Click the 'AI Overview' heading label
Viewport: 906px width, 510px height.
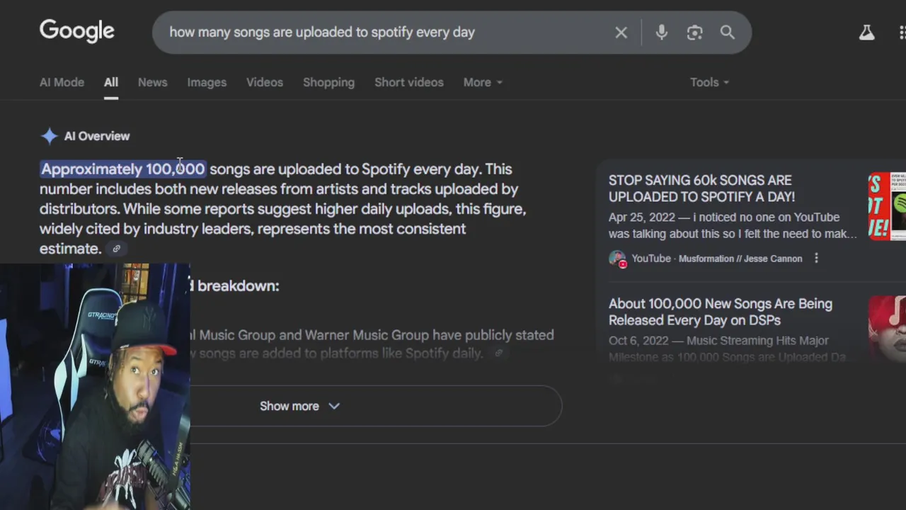coord(97,136)
